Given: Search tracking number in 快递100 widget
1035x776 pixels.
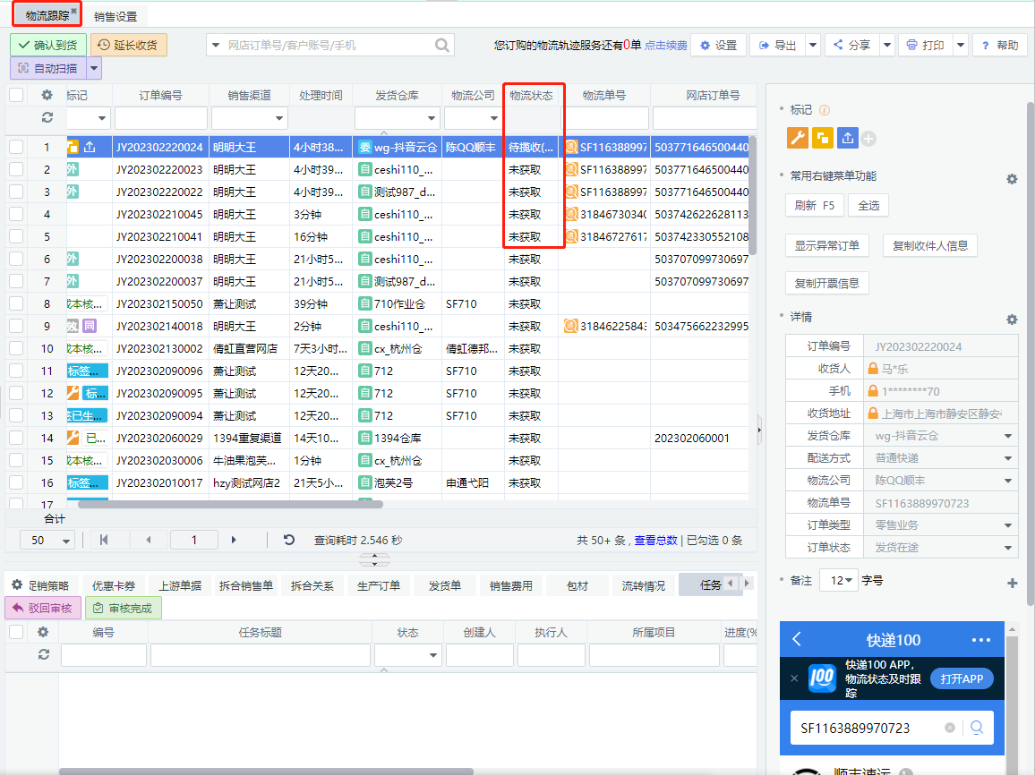Looking at the screenshot, I should pyautogui.click(x=977, y=727).
